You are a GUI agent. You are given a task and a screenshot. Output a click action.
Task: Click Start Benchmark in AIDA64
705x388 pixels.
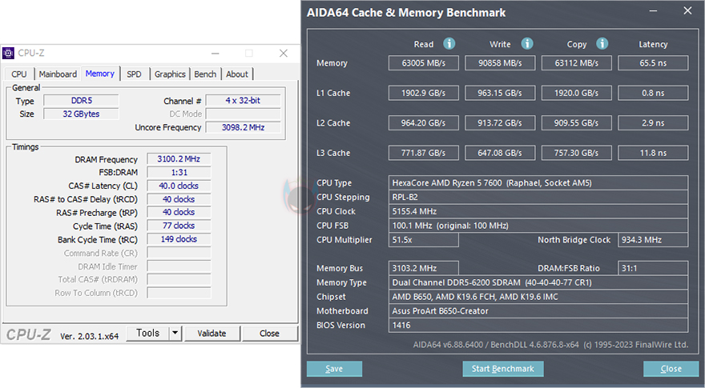pos(502,369)
